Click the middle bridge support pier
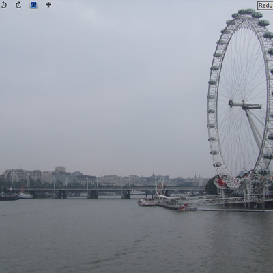The image size is (273, 273). point(93,195)
